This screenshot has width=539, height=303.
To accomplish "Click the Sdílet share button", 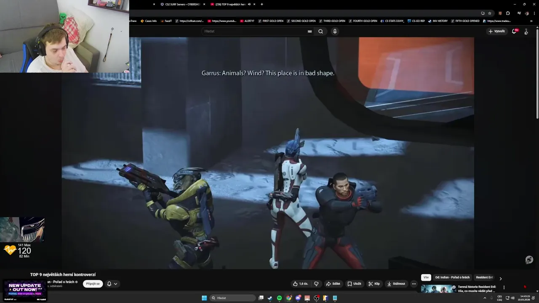I will (333, 284).
